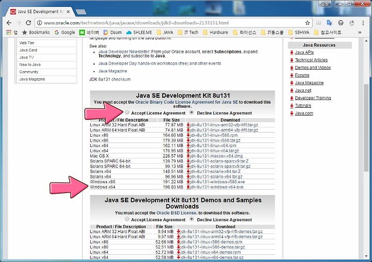
Task: Open Java Magazine in left sidebar
Action: click(x=32, y=79)
